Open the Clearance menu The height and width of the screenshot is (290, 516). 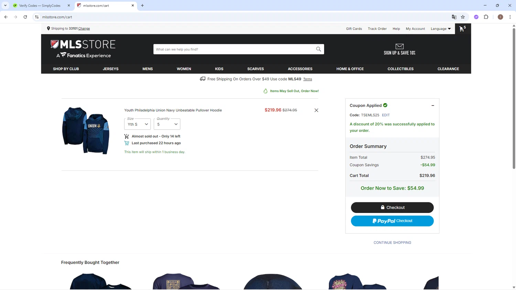(448, 69)
